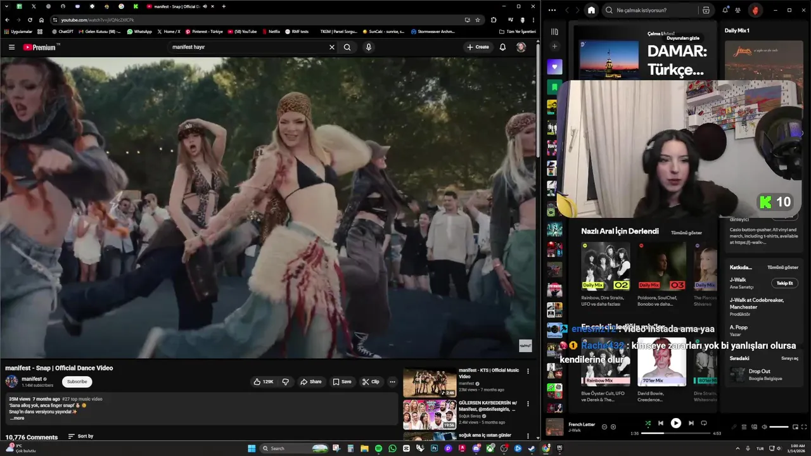Image resolution: width=811 pixels, height=456 pixels.
Task: Open the Netflix bookmark
Action: (x=271, y=31)
